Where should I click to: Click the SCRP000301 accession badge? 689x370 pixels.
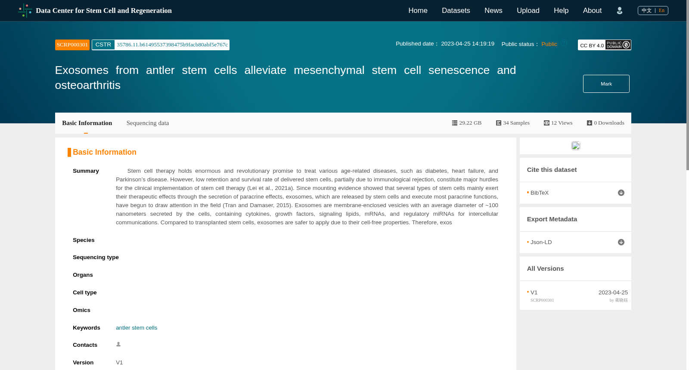[x=72, y=45]
